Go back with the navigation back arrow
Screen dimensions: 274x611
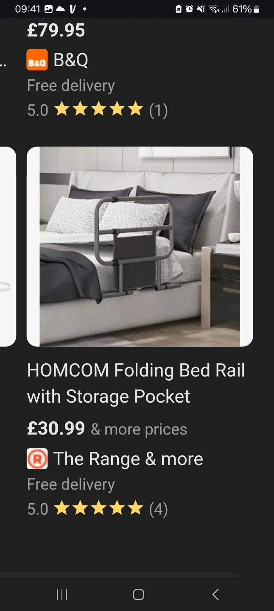point(215,594)
